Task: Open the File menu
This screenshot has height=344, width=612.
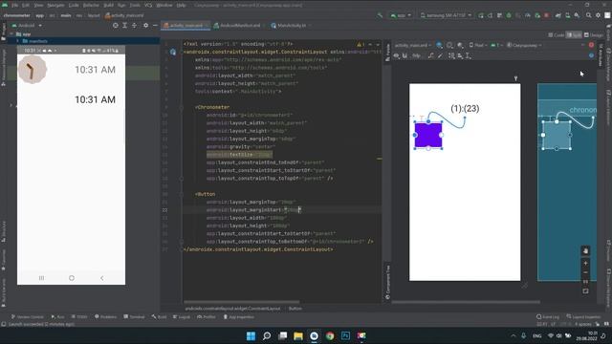Action: (15, 6)
